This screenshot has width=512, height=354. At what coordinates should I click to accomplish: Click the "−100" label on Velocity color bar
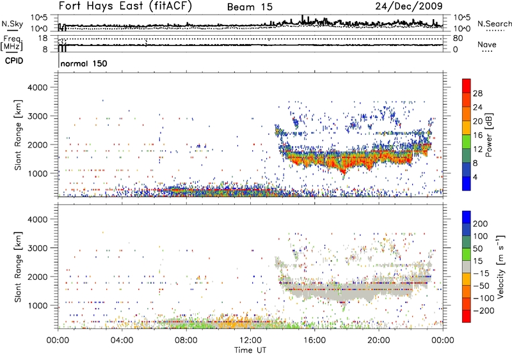(484, 298)
